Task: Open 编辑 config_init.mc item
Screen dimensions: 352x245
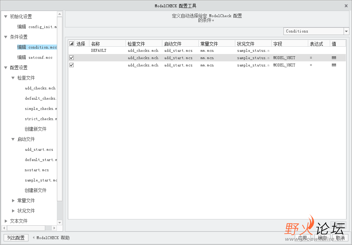Action: coord(37,27)
